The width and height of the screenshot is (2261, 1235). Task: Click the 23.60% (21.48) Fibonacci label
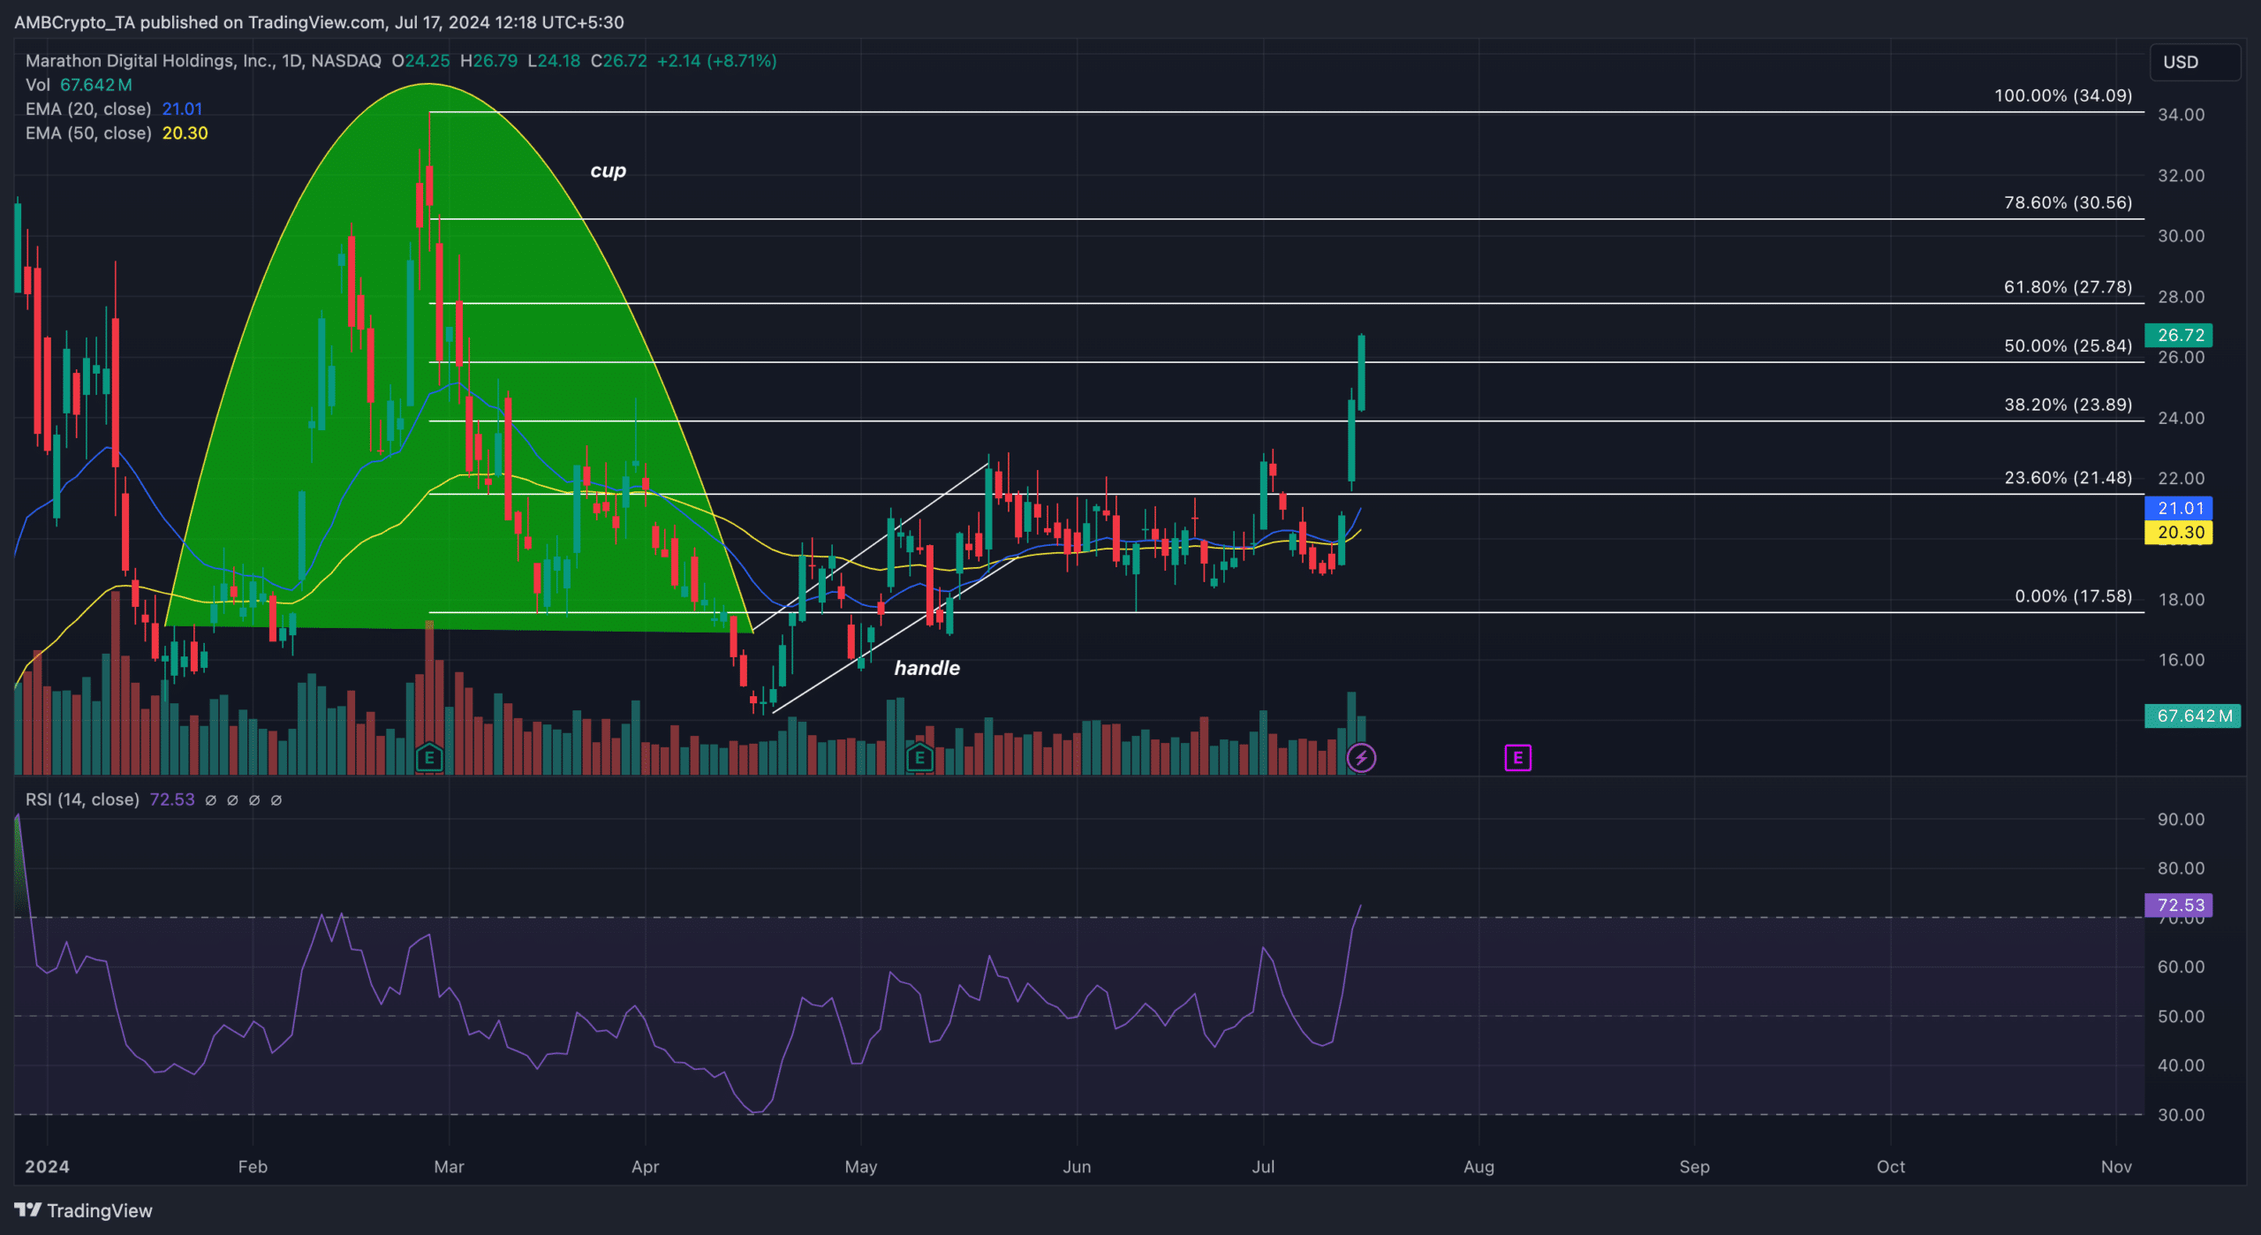[2068, 478]
